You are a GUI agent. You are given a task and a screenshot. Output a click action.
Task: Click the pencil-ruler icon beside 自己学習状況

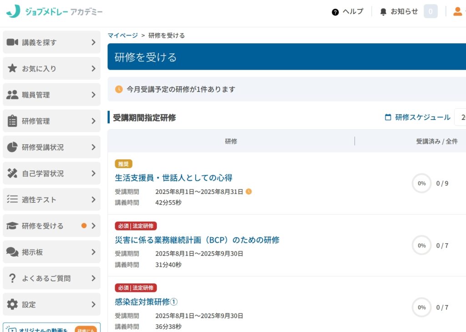12,173
